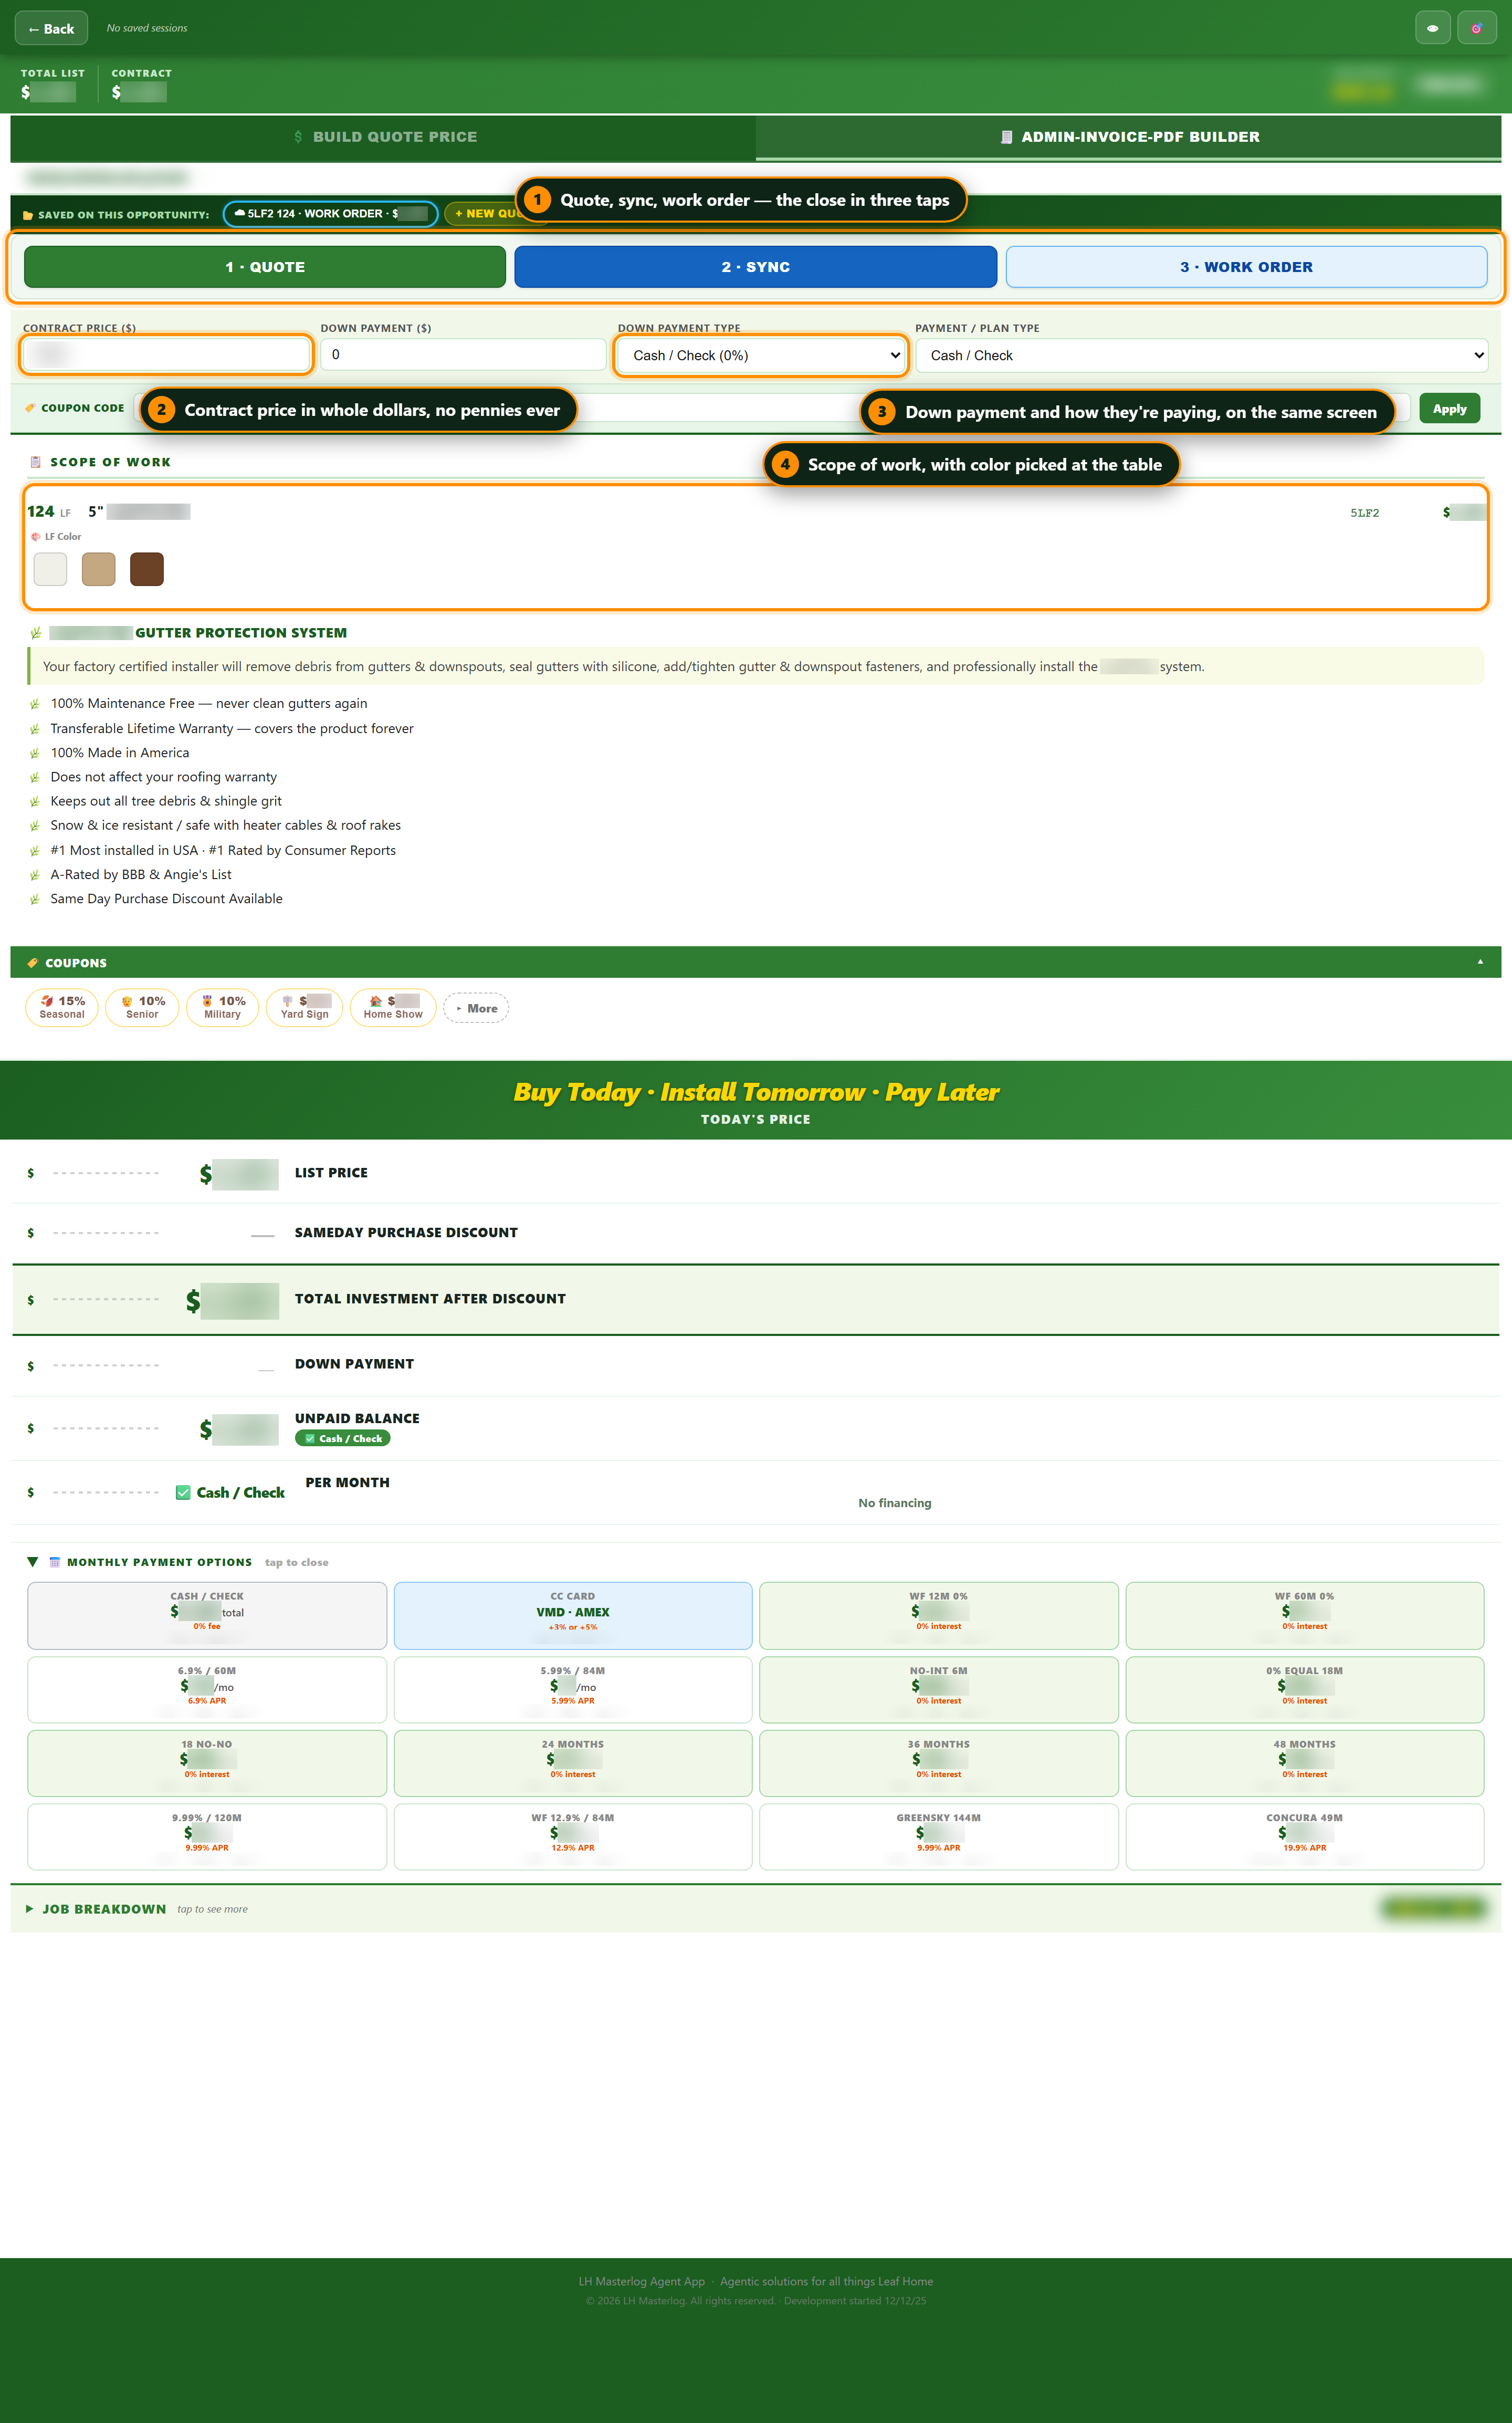The width and height of the screenshot is (1512, 2423).
Task: Collapse the Monthly Payment Options section
Action: pyautogui.click(x=32, y=1562)
